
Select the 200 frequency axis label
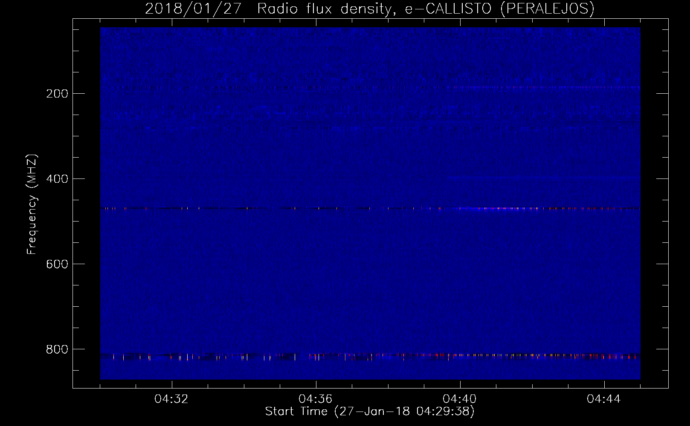(57, 94)
